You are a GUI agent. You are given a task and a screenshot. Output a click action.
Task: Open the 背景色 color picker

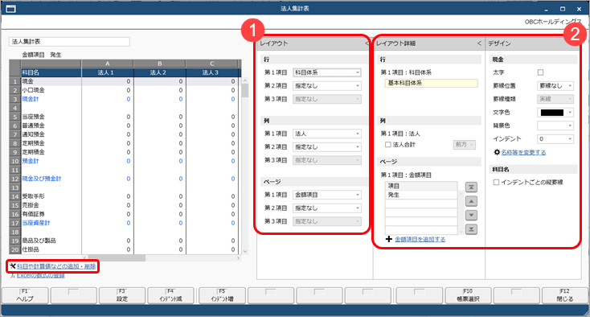(x=555, y=126)
